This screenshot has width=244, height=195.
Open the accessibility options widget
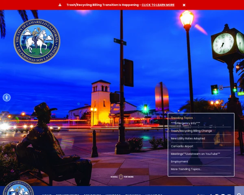tap(7, 97)
